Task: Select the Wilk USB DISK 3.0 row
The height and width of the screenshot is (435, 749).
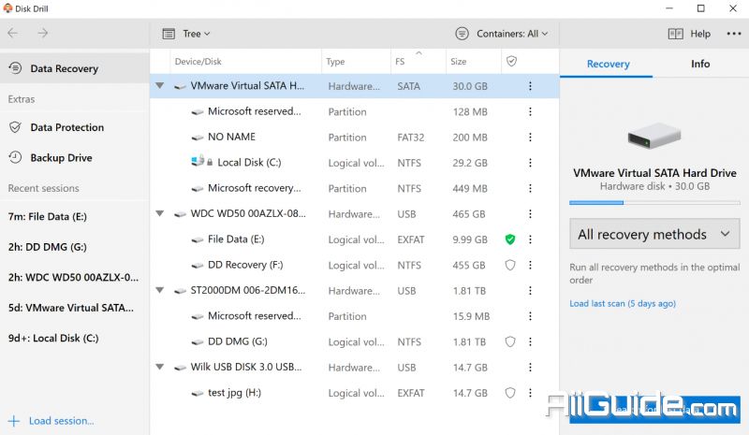Action: coord(355,368)
